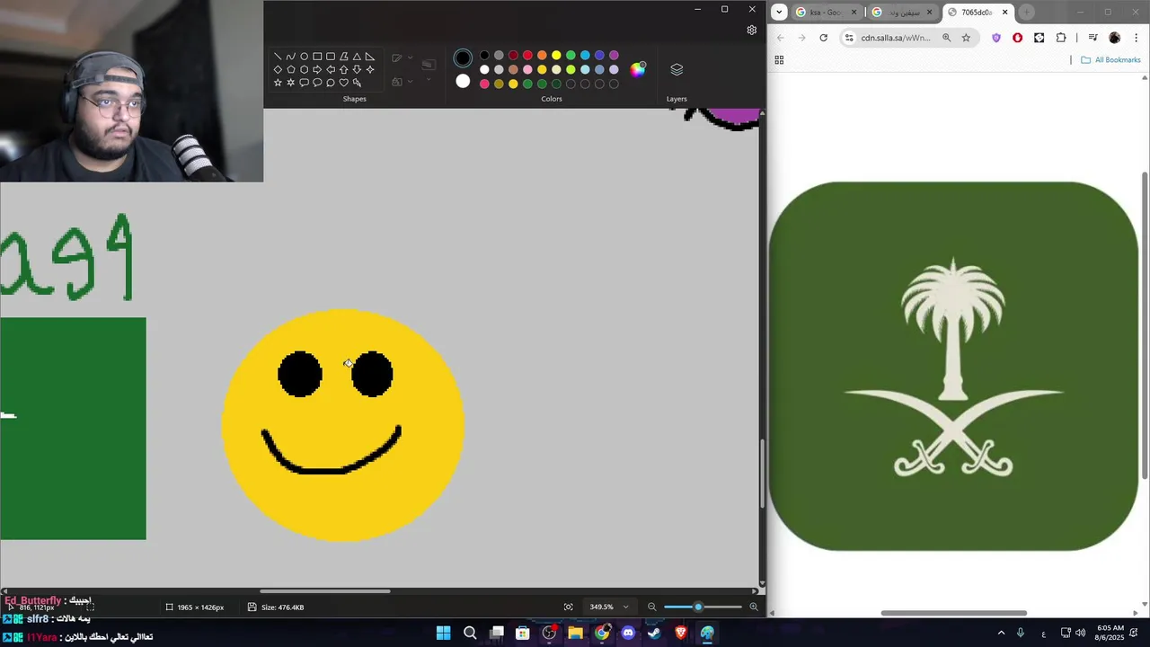This screenshot has height=647, width=1150.
Task: Select Color 2 white secondary circle
Action: click(463, 82)
